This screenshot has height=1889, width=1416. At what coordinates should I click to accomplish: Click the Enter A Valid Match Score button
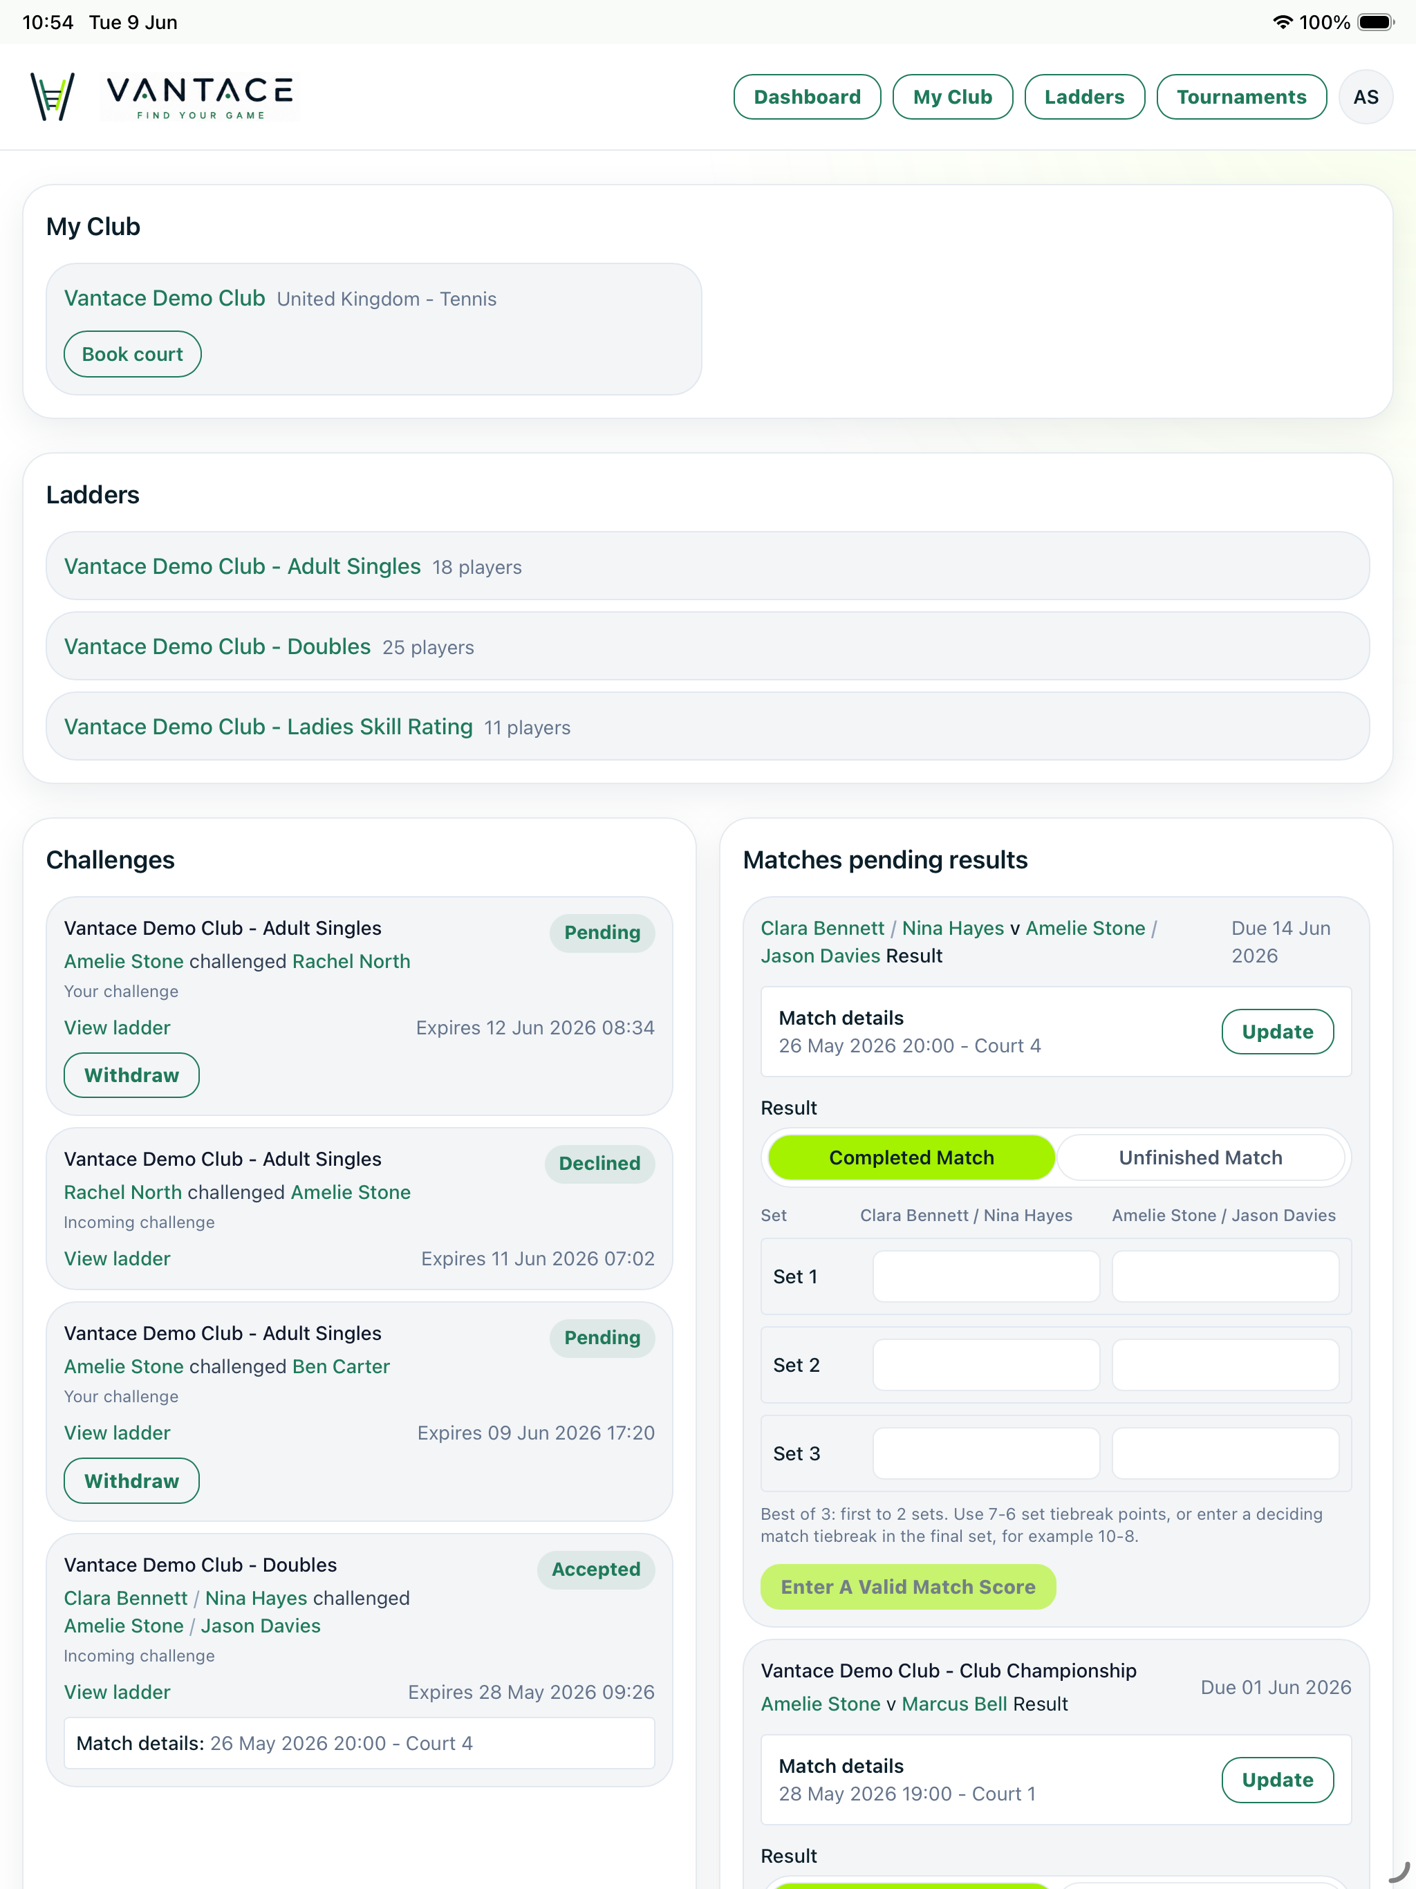[x=908, y=1587]
